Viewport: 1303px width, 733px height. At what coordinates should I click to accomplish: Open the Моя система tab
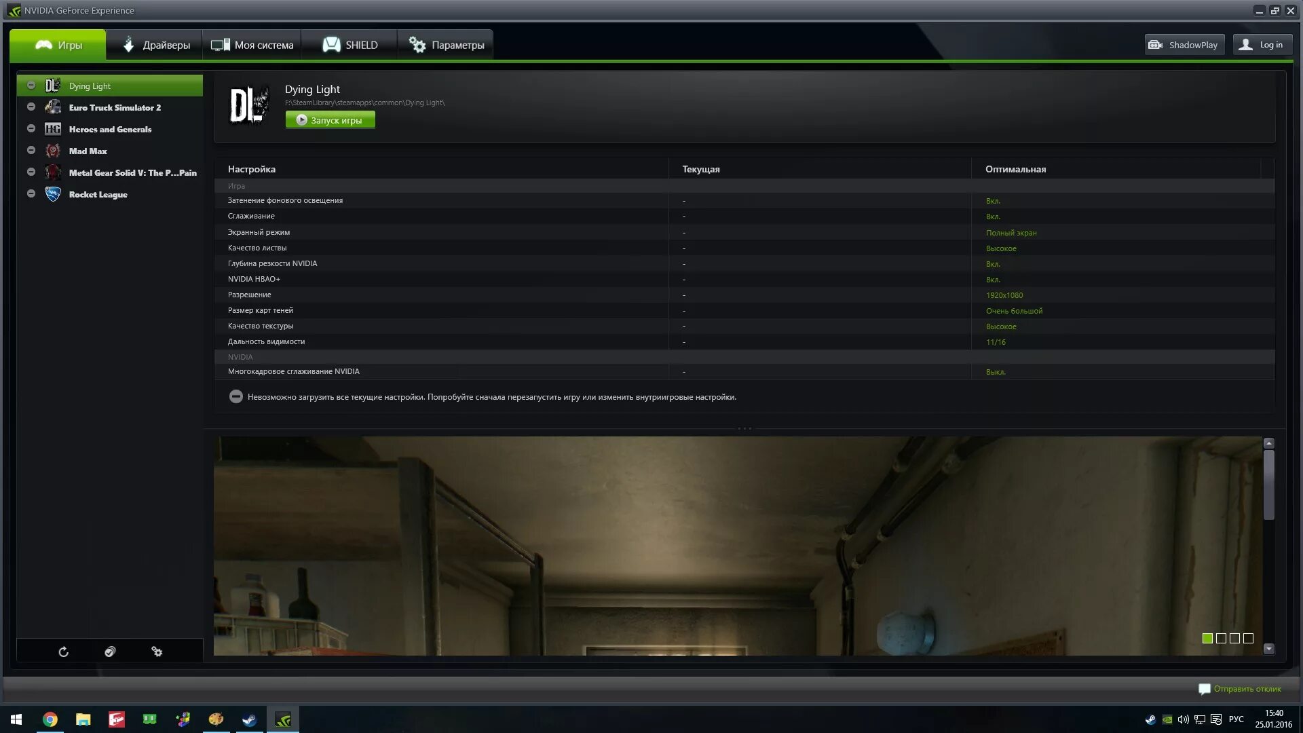[x=252, y=45]
